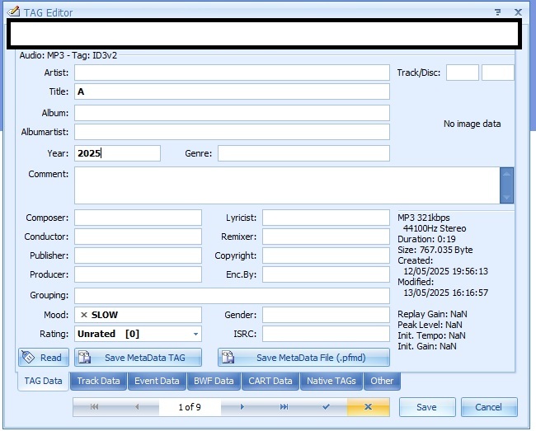Open the Other tab
This screenshot has height=431, width=536.
(382, 381)
